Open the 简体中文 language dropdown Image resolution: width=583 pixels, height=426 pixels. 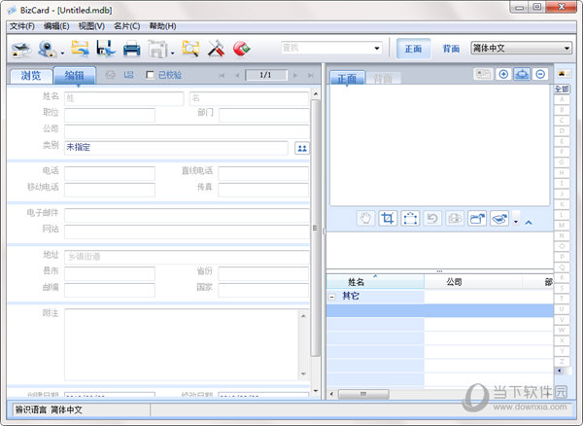566,48
